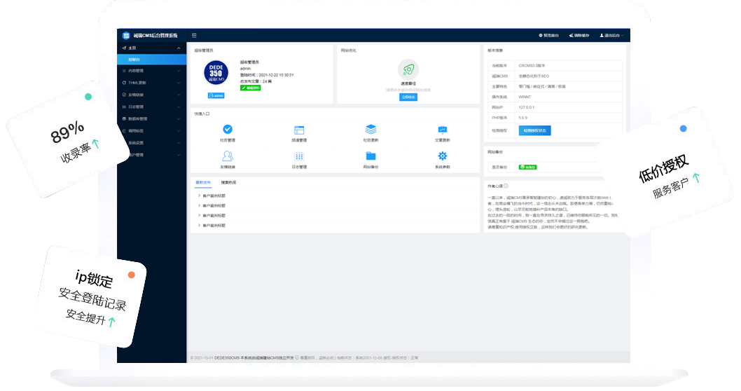The width and height of the screenshot is (741, 391).
Task: Open 友情链接 people shortcut icon
Action: pos(228,156)
